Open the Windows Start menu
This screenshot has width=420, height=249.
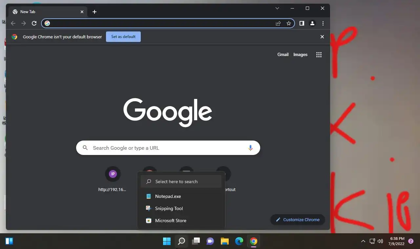coord(167,241)
